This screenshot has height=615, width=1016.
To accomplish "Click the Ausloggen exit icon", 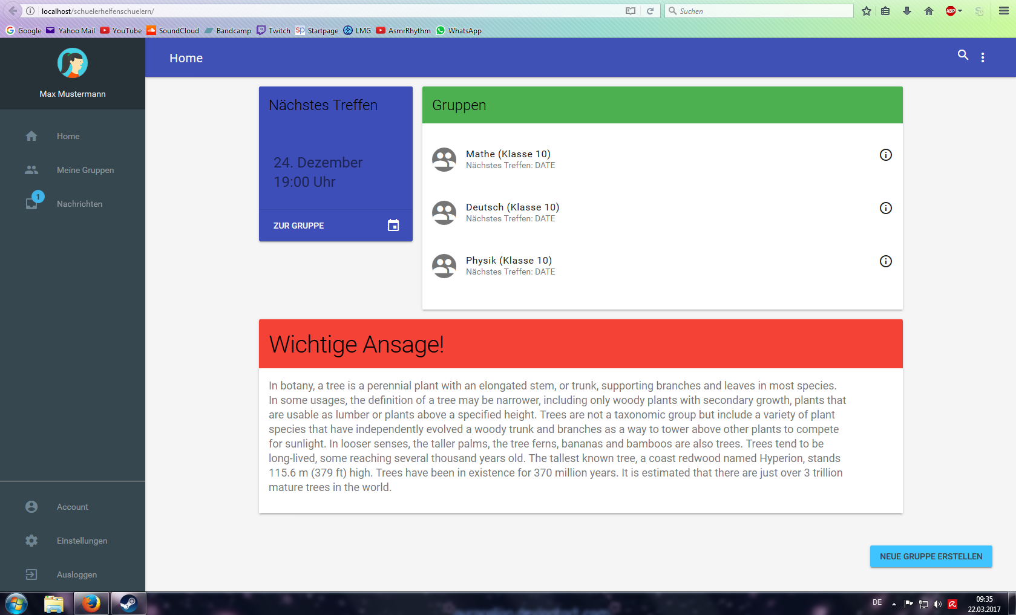I will point(31,574).
